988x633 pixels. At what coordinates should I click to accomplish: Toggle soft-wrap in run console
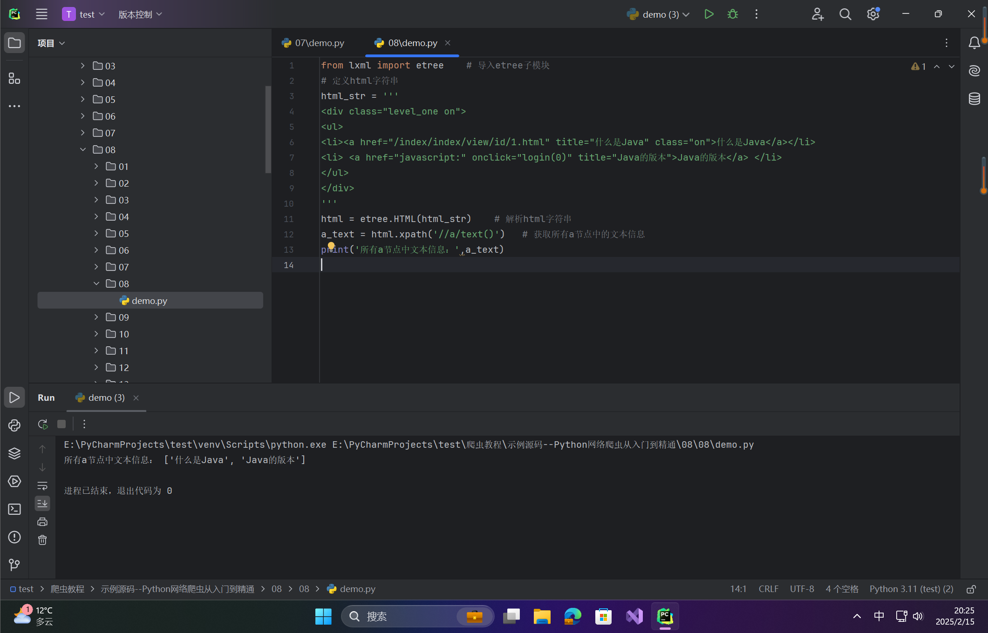[x=42, y=486]
